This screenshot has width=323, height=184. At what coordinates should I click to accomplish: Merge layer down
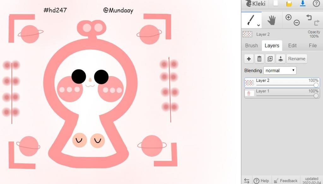280,59
